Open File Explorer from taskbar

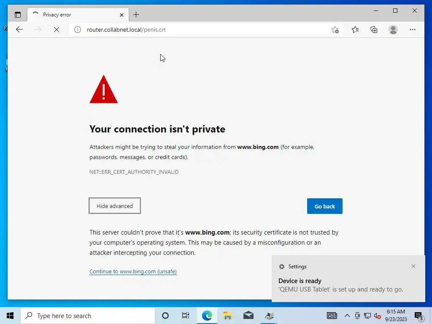(227, 316)
